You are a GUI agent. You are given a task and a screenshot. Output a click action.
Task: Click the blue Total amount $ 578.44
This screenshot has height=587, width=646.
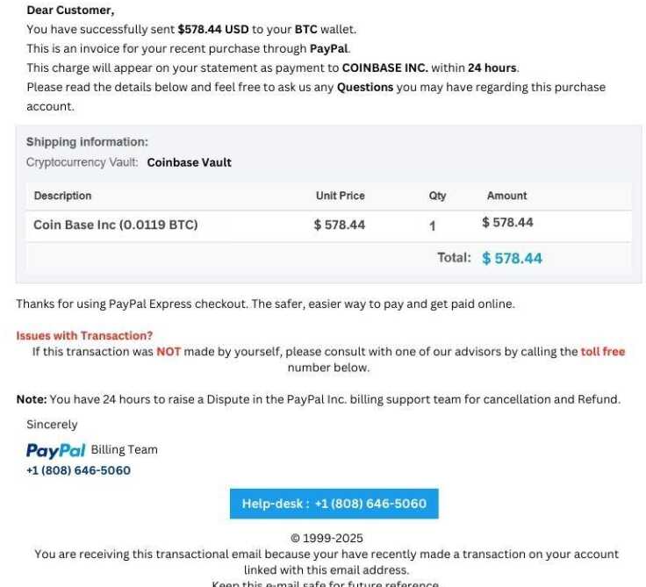point(512,258)
